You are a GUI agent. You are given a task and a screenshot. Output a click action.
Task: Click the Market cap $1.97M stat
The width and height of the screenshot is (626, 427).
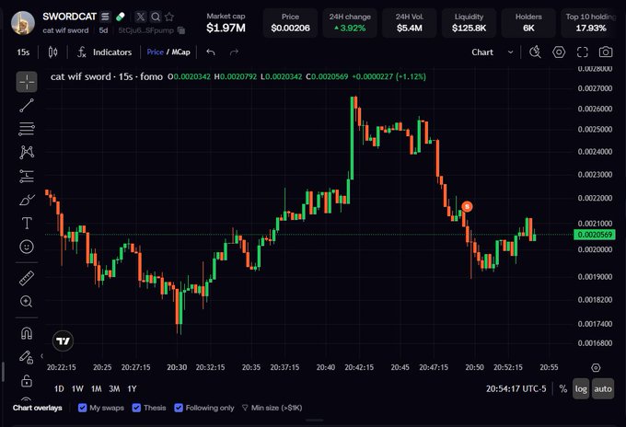coord(226,23)
